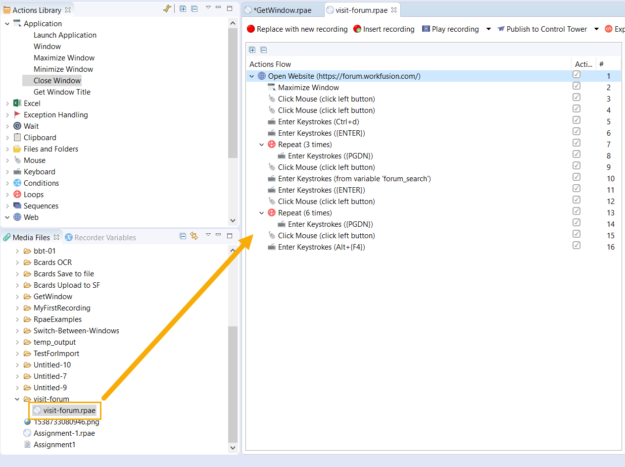
Task: Toggle checkbox for action row number 15
Action: click(577, 234)
